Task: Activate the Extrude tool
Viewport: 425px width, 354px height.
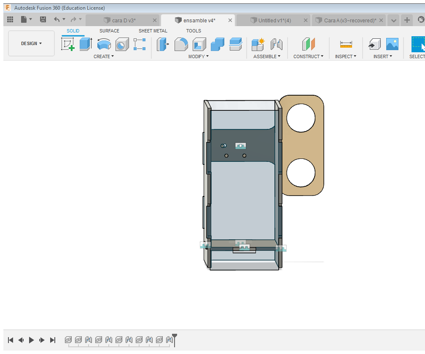Action: tap(86, 44)
